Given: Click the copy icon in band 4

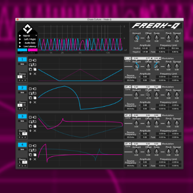Looking at the screenshot, I should click(30, 155).
